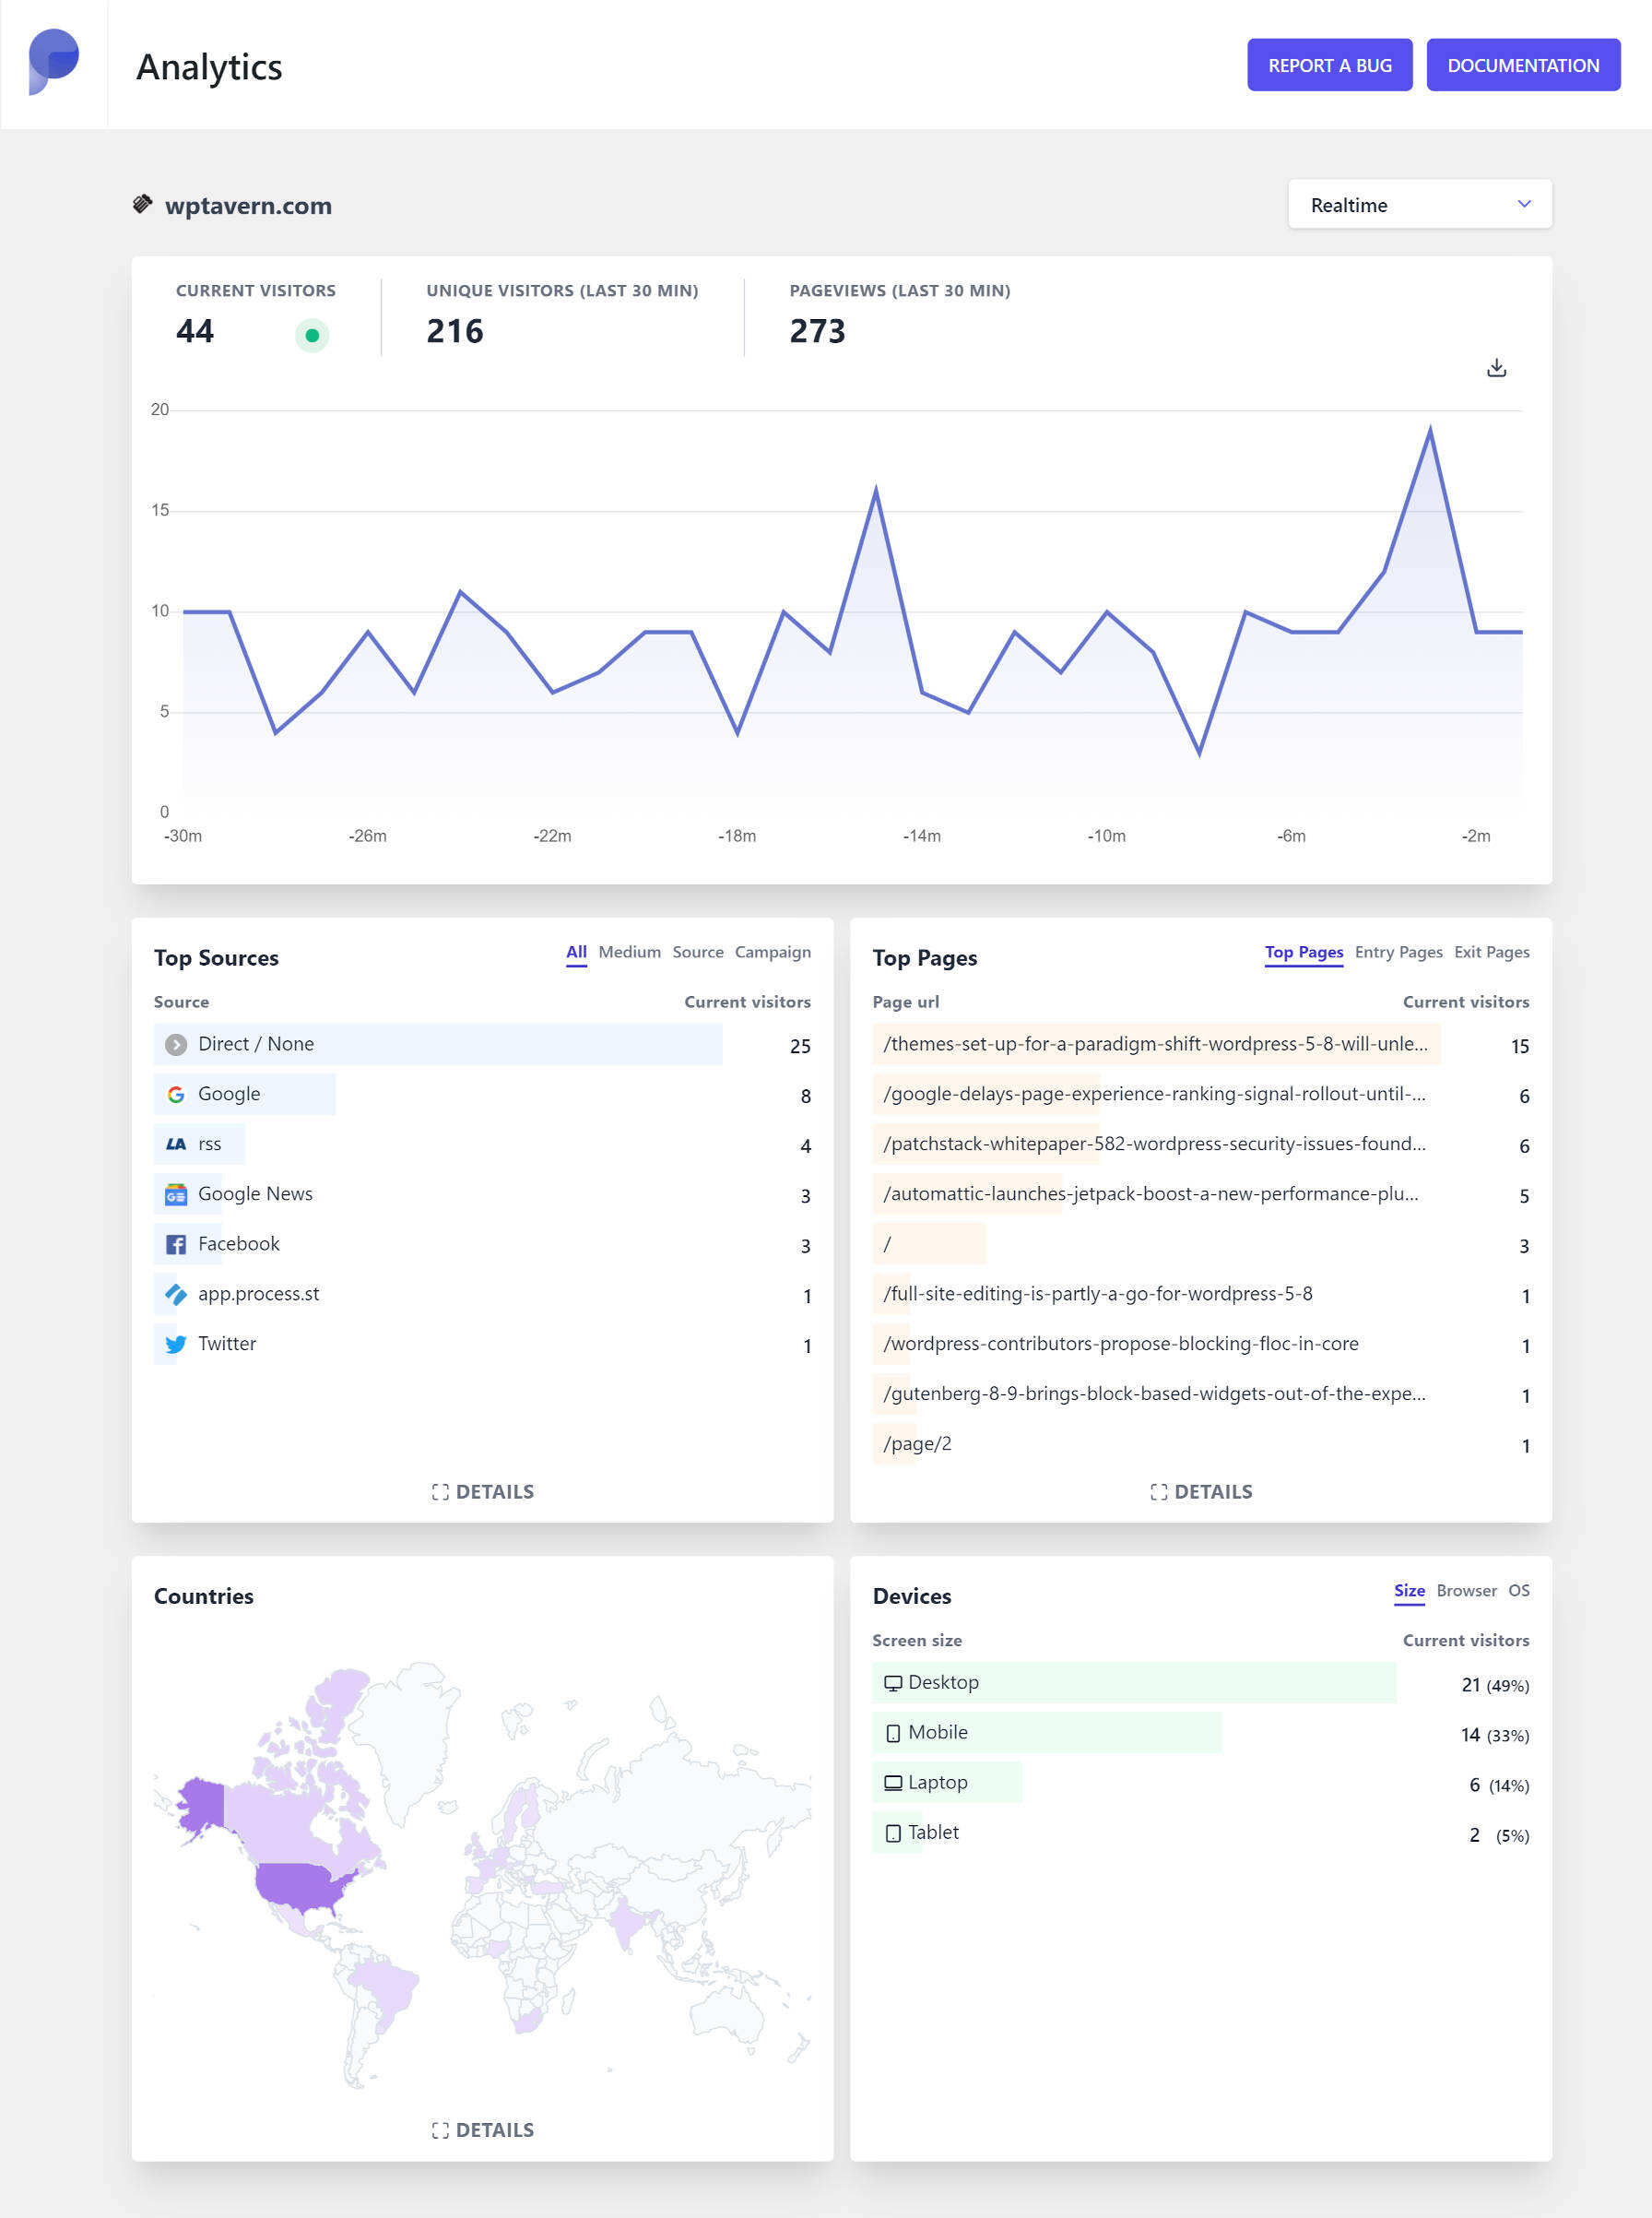Open the Documentation button
This screenshot has width=1652, height=2218.
(x=1522, y=65)
